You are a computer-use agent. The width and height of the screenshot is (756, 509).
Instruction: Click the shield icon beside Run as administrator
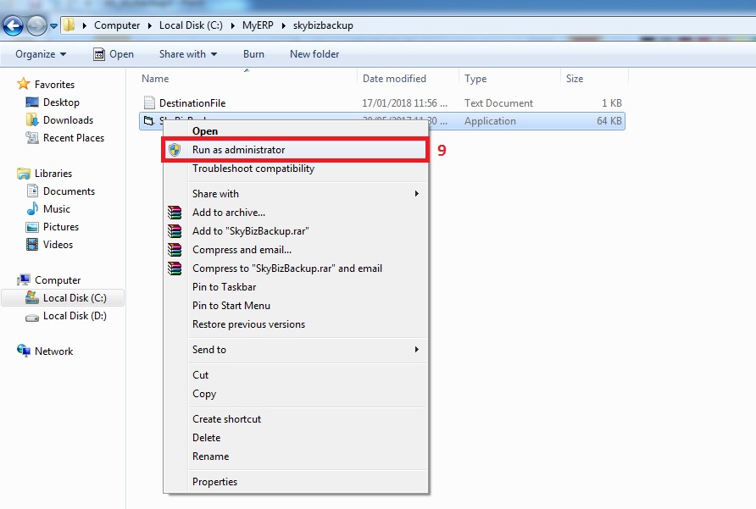tap(175, 150)
